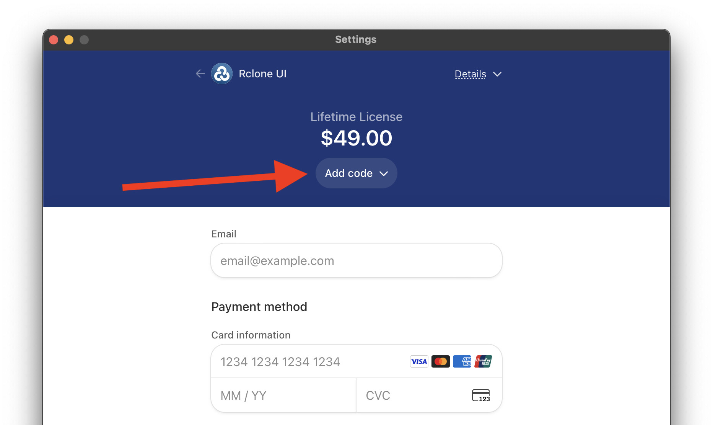Click the chevron next to Details
Screen dimensions: 713x425
497,74
